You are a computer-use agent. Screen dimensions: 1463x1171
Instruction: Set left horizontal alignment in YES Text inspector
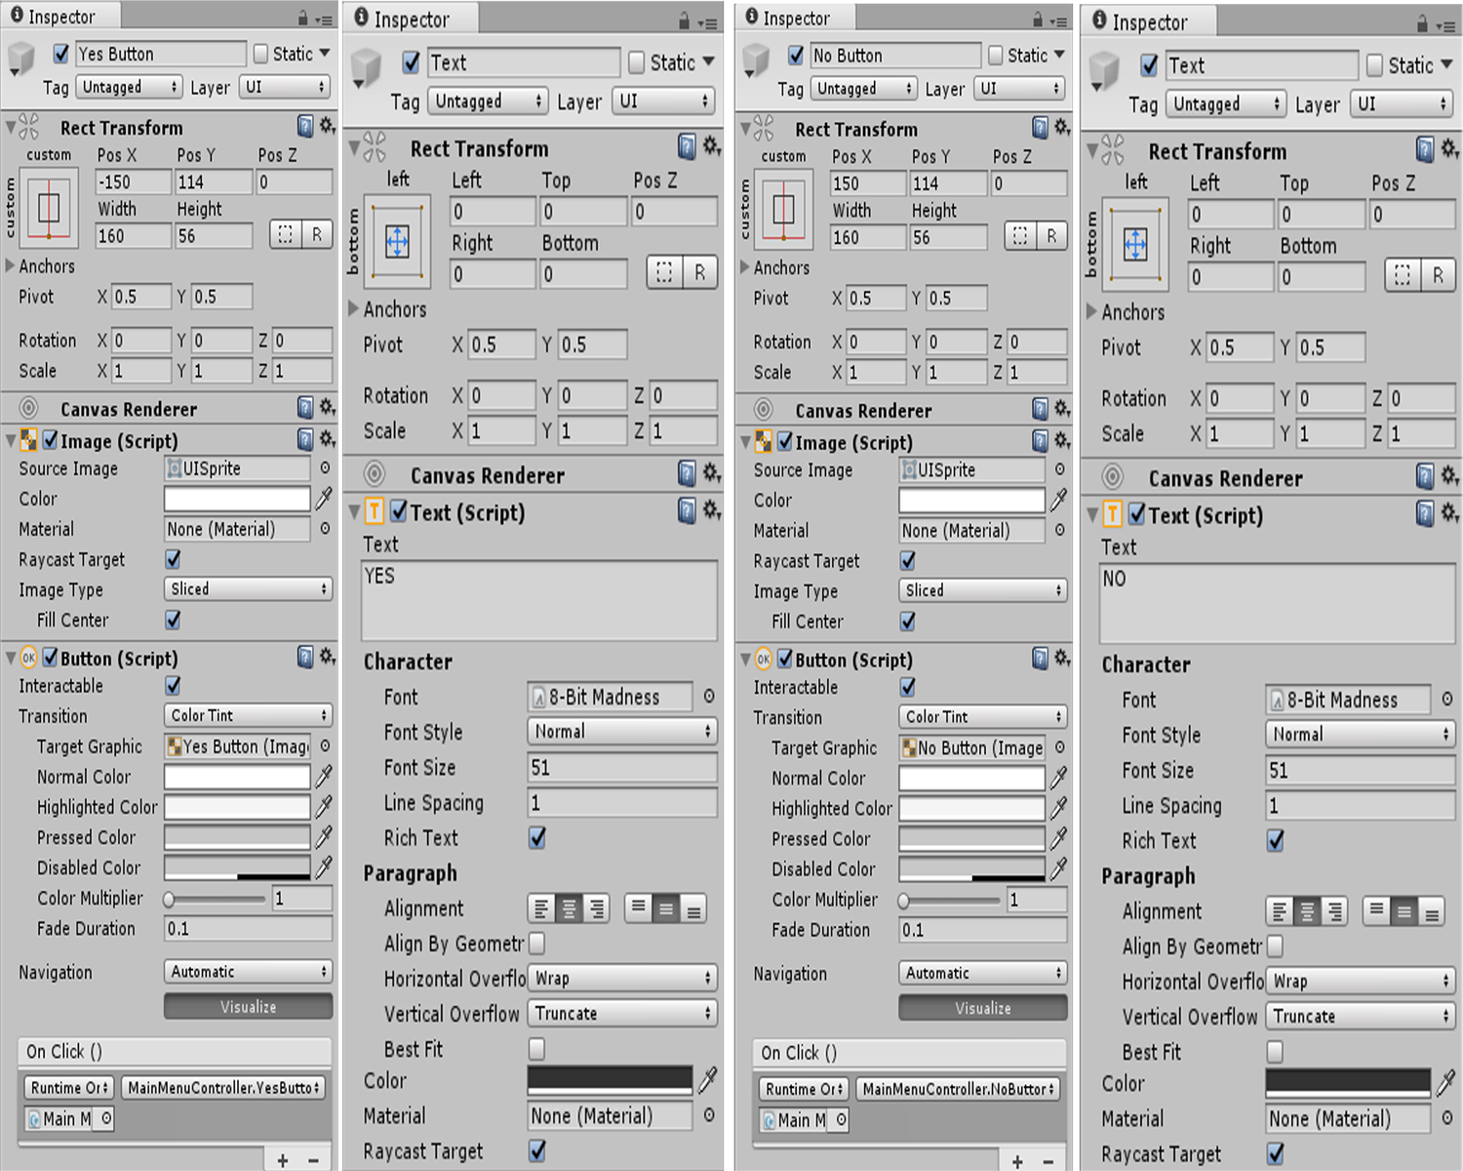coord(541,909)
